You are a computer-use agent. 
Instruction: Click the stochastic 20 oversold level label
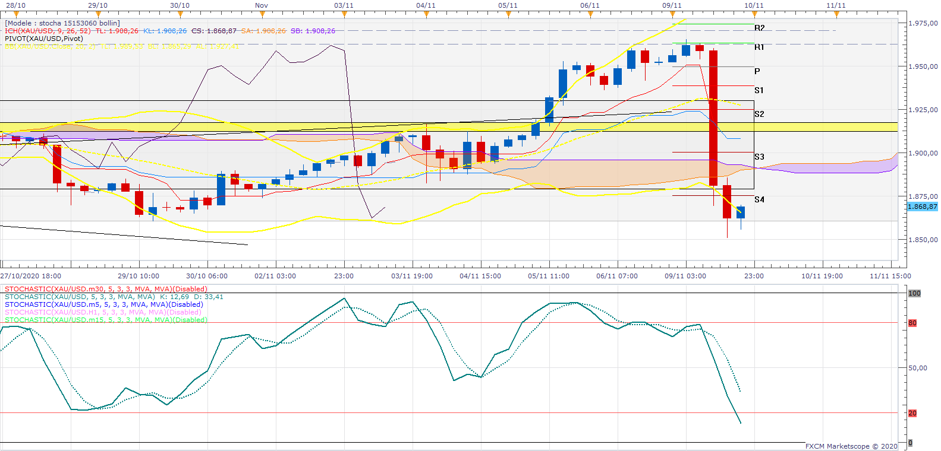point(912,413)
